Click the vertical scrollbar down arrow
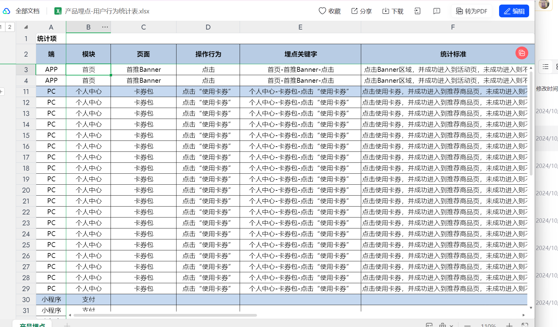 tap(531, 308)
